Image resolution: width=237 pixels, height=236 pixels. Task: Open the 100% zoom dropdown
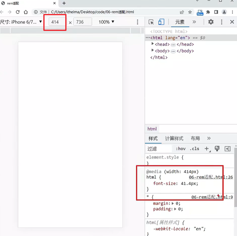tap(107, 22)
